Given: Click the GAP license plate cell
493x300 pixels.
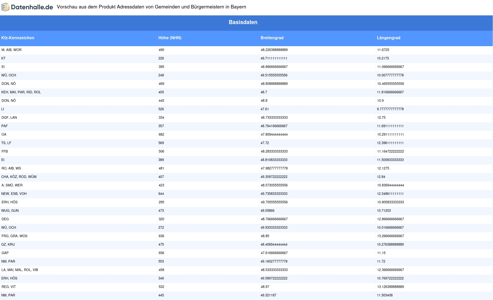Looking at the screenshot, I should [5, 253].
